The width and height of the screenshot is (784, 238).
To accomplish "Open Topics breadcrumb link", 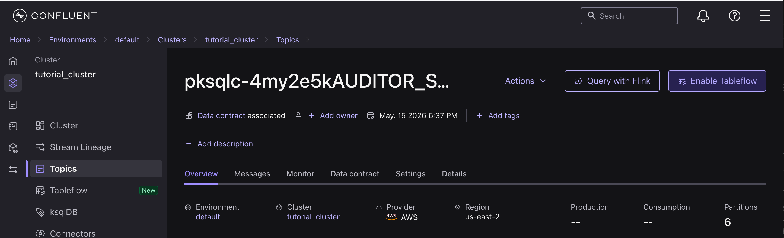I will [288, 40].
